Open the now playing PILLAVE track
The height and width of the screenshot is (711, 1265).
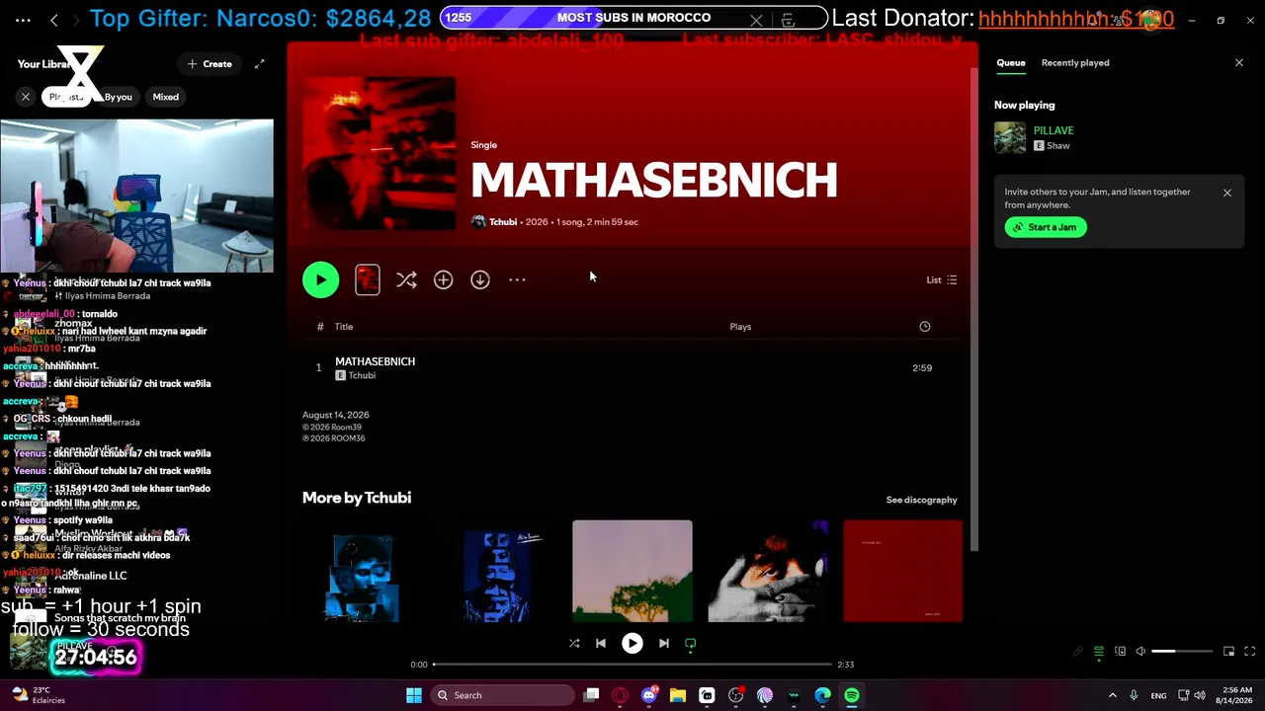point(1054,130)
